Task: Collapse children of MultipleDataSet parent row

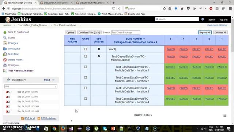Action: tap(99, 56)
